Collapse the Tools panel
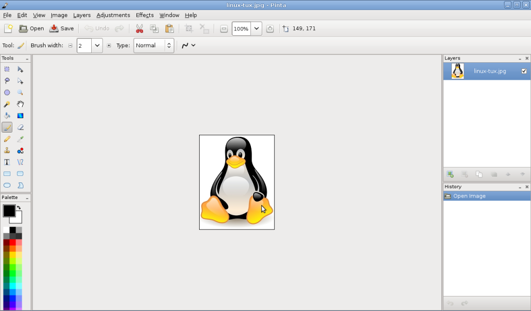The image size is (531, 311). pos(27,59)
